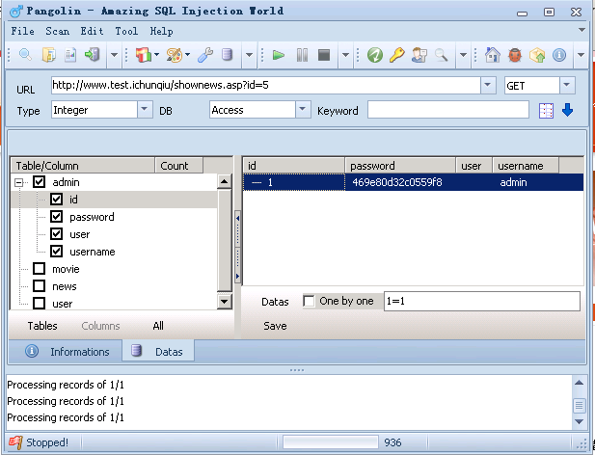Sort by the password column header
Image resolution: width=595 pixels, height=455 pixels.
point(400,166)
